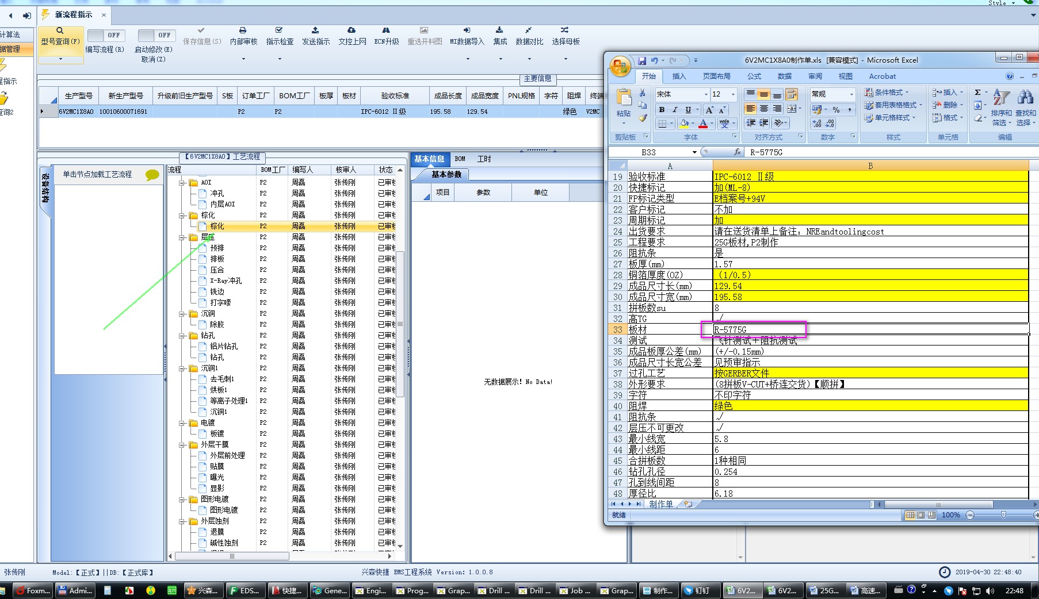Open the 条件格式 dropdown

click(887, 93)
